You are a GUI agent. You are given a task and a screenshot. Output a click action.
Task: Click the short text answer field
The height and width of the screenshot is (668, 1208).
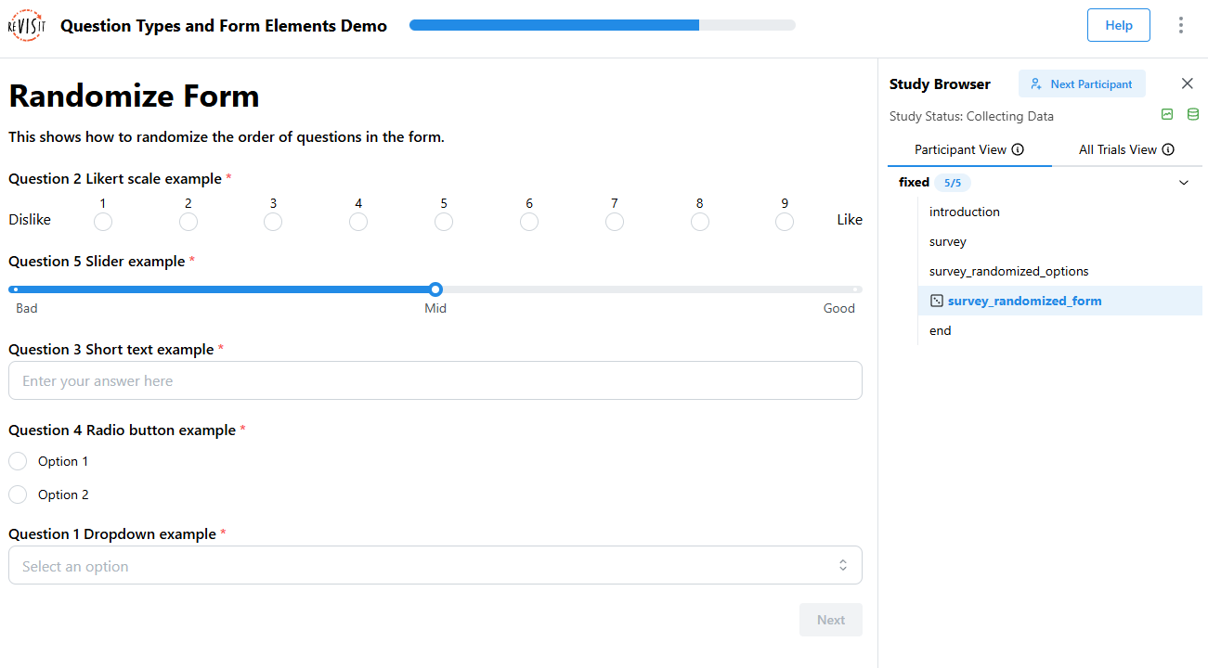point(435,380)
